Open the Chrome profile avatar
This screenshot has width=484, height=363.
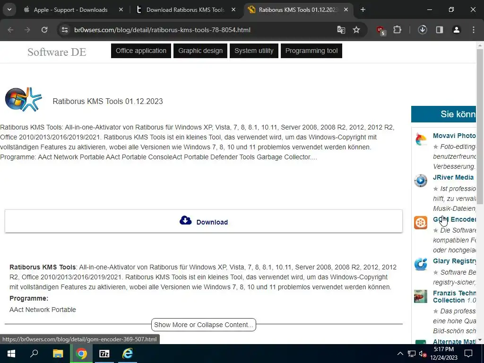coord(456,30)
